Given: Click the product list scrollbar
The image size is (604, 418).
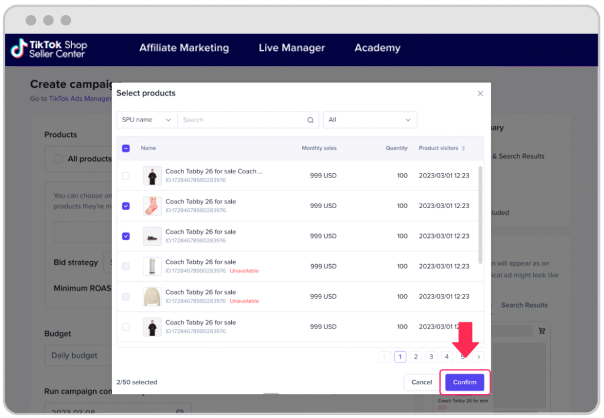Looking at the screenshot, I should coord(480,215).
